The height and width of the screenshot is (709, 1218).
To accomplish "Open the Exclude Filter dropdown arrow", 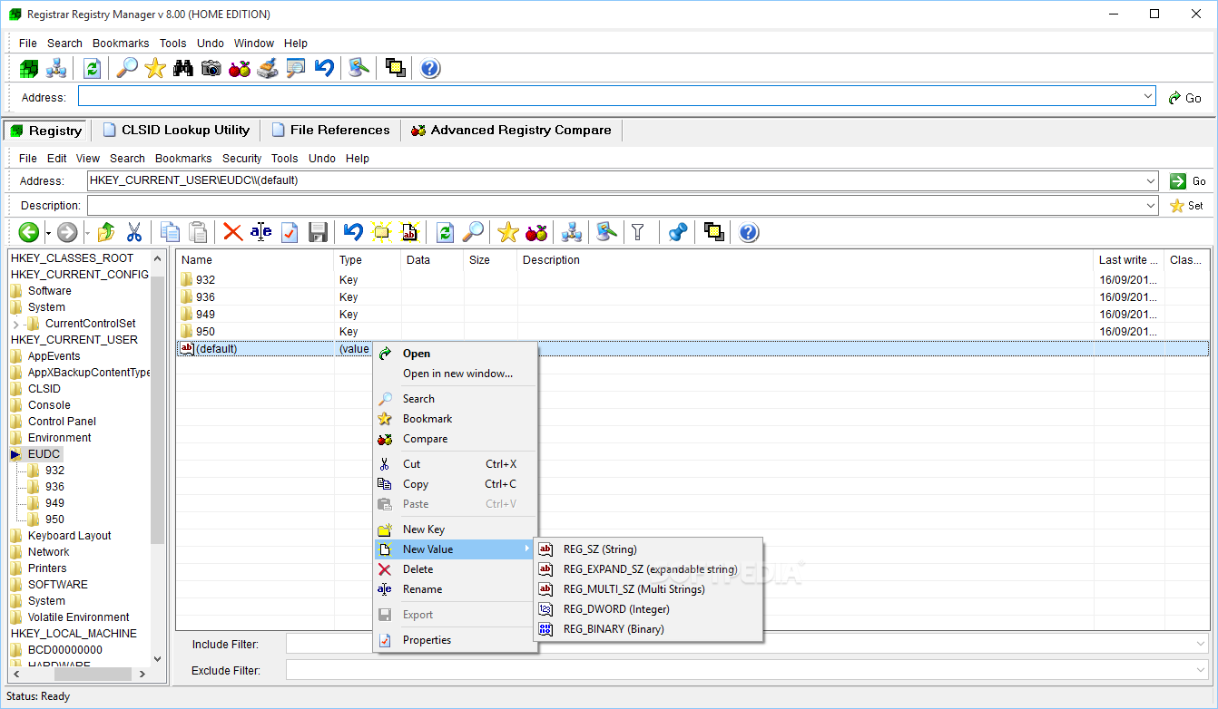I will (1202, 670).
